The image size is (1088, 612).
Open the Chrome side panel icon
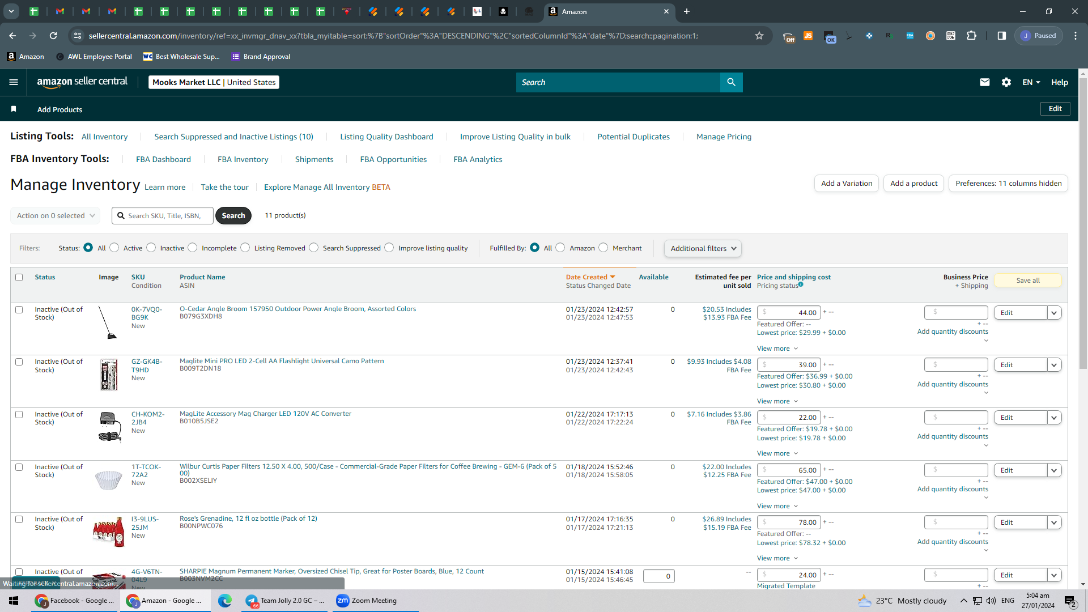point(1002,36)
